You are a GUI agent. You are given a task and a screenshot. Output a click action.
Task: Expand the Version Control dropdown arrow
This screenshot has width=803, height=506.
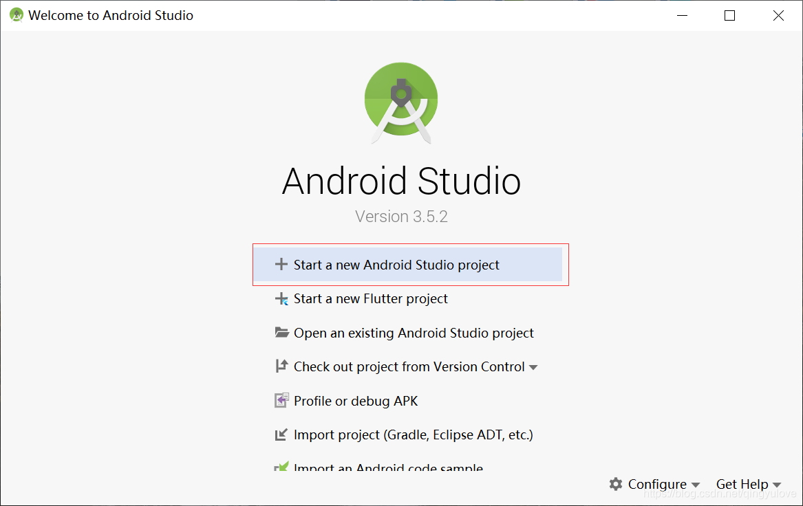pos(533,367)
